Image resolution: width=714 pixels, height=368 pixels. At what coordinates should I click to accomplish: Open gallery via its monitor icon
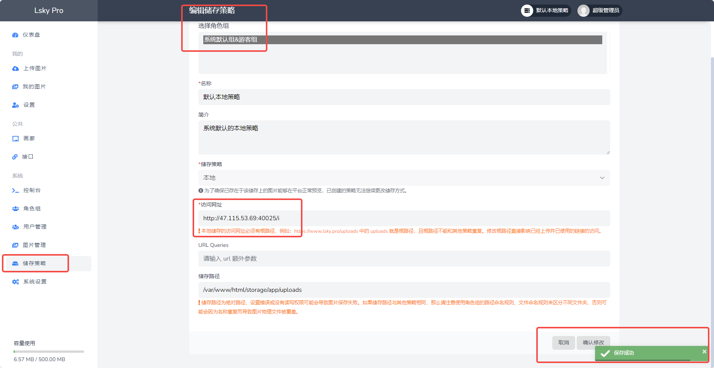16,139
